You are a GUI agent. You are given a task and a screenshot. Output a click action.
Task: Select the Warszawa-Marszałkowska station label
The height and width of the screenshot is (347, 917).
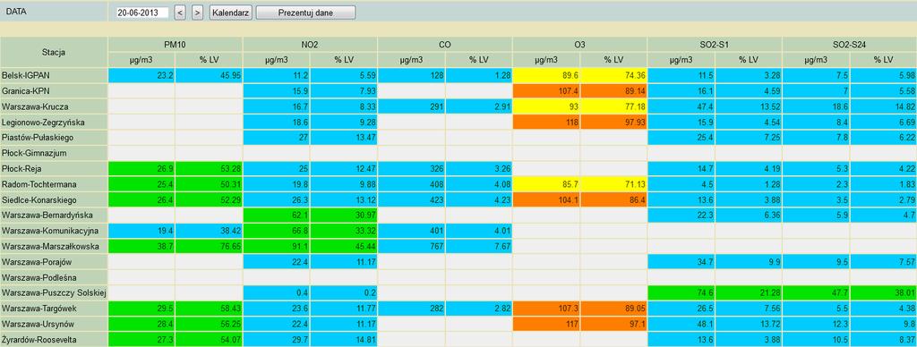pos(54,246)
